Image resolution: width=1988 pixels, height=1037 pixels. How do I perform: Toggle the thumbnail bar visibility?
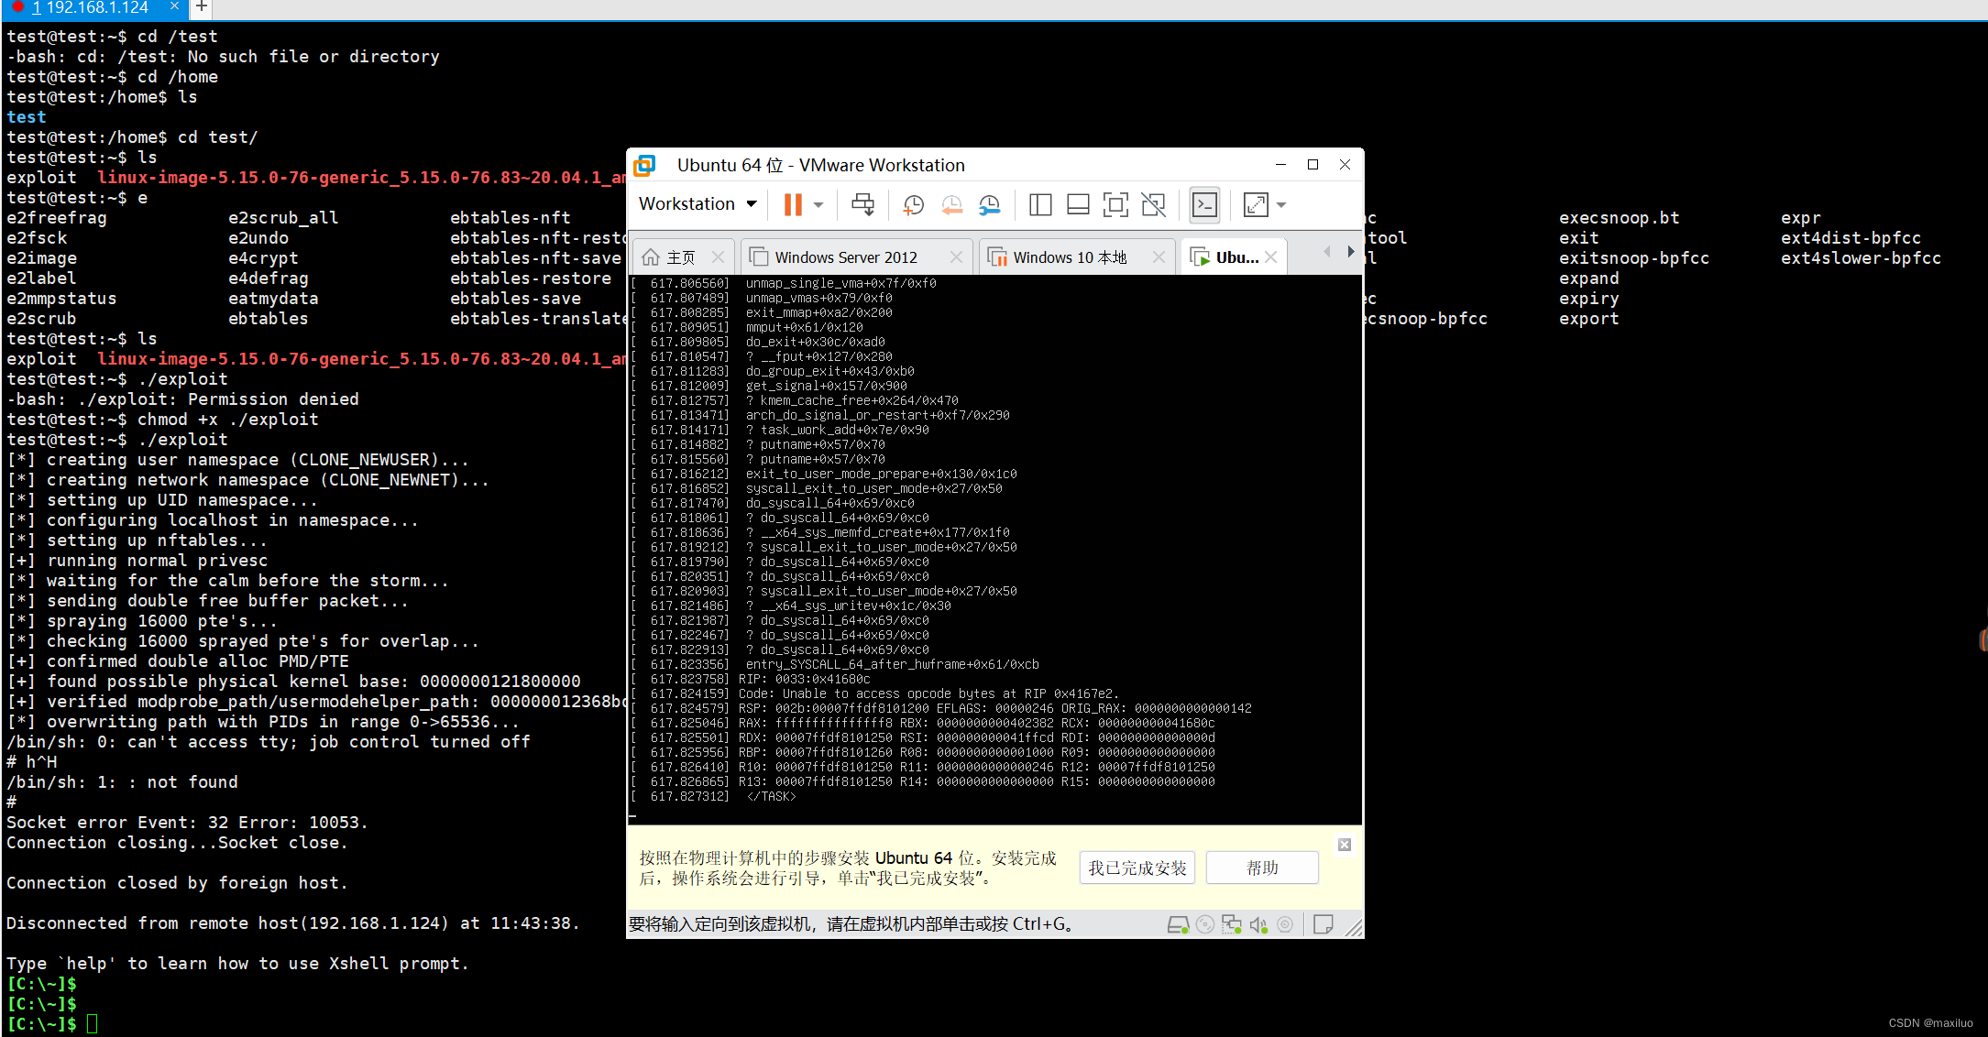(x=1078, y=204)
